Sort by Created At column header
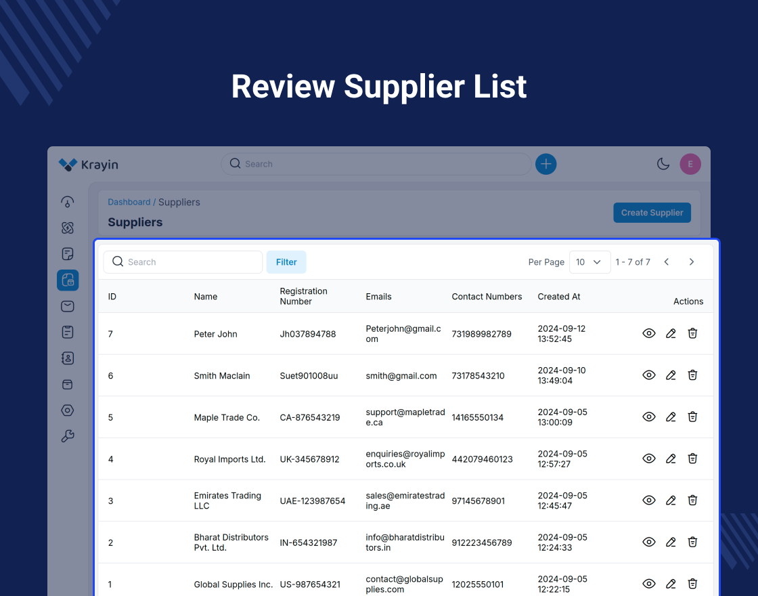758x596 pixels. [559, 297]
